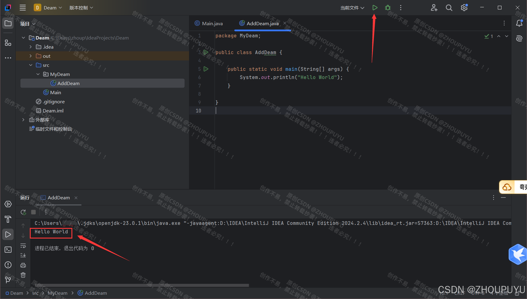Open the AI assistant spiral icon
Viewport: 527px width, 299px height.
[x=519, y=38]
